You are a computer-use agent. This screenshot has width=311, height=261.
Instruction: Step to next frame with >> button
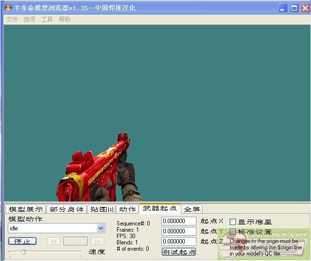(97, 241)
